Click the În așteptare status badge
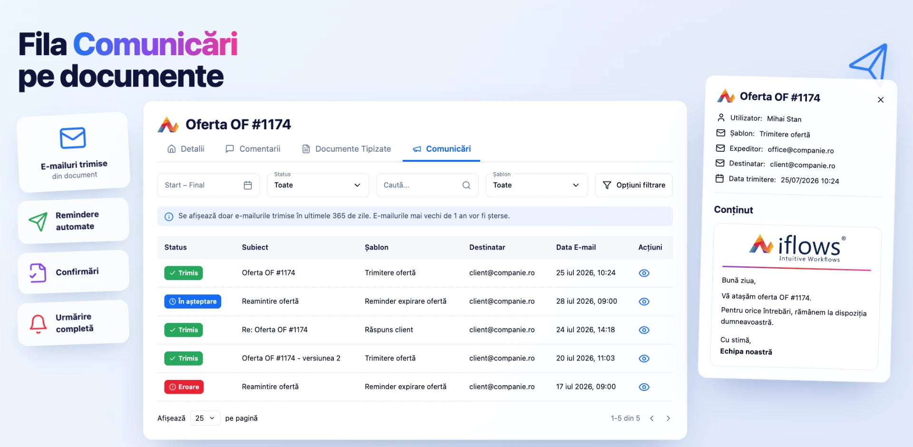The width and height of the screenshot is (913, 447). pyautogui.click(x=193, y=301)
